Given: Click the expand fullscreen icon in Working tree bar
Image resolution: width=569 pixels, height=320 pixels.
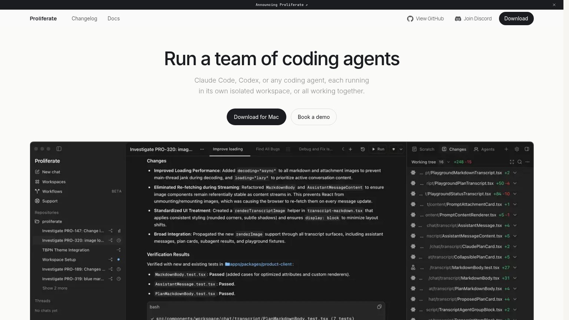Looking at the screenshot, I should point(512,162).
